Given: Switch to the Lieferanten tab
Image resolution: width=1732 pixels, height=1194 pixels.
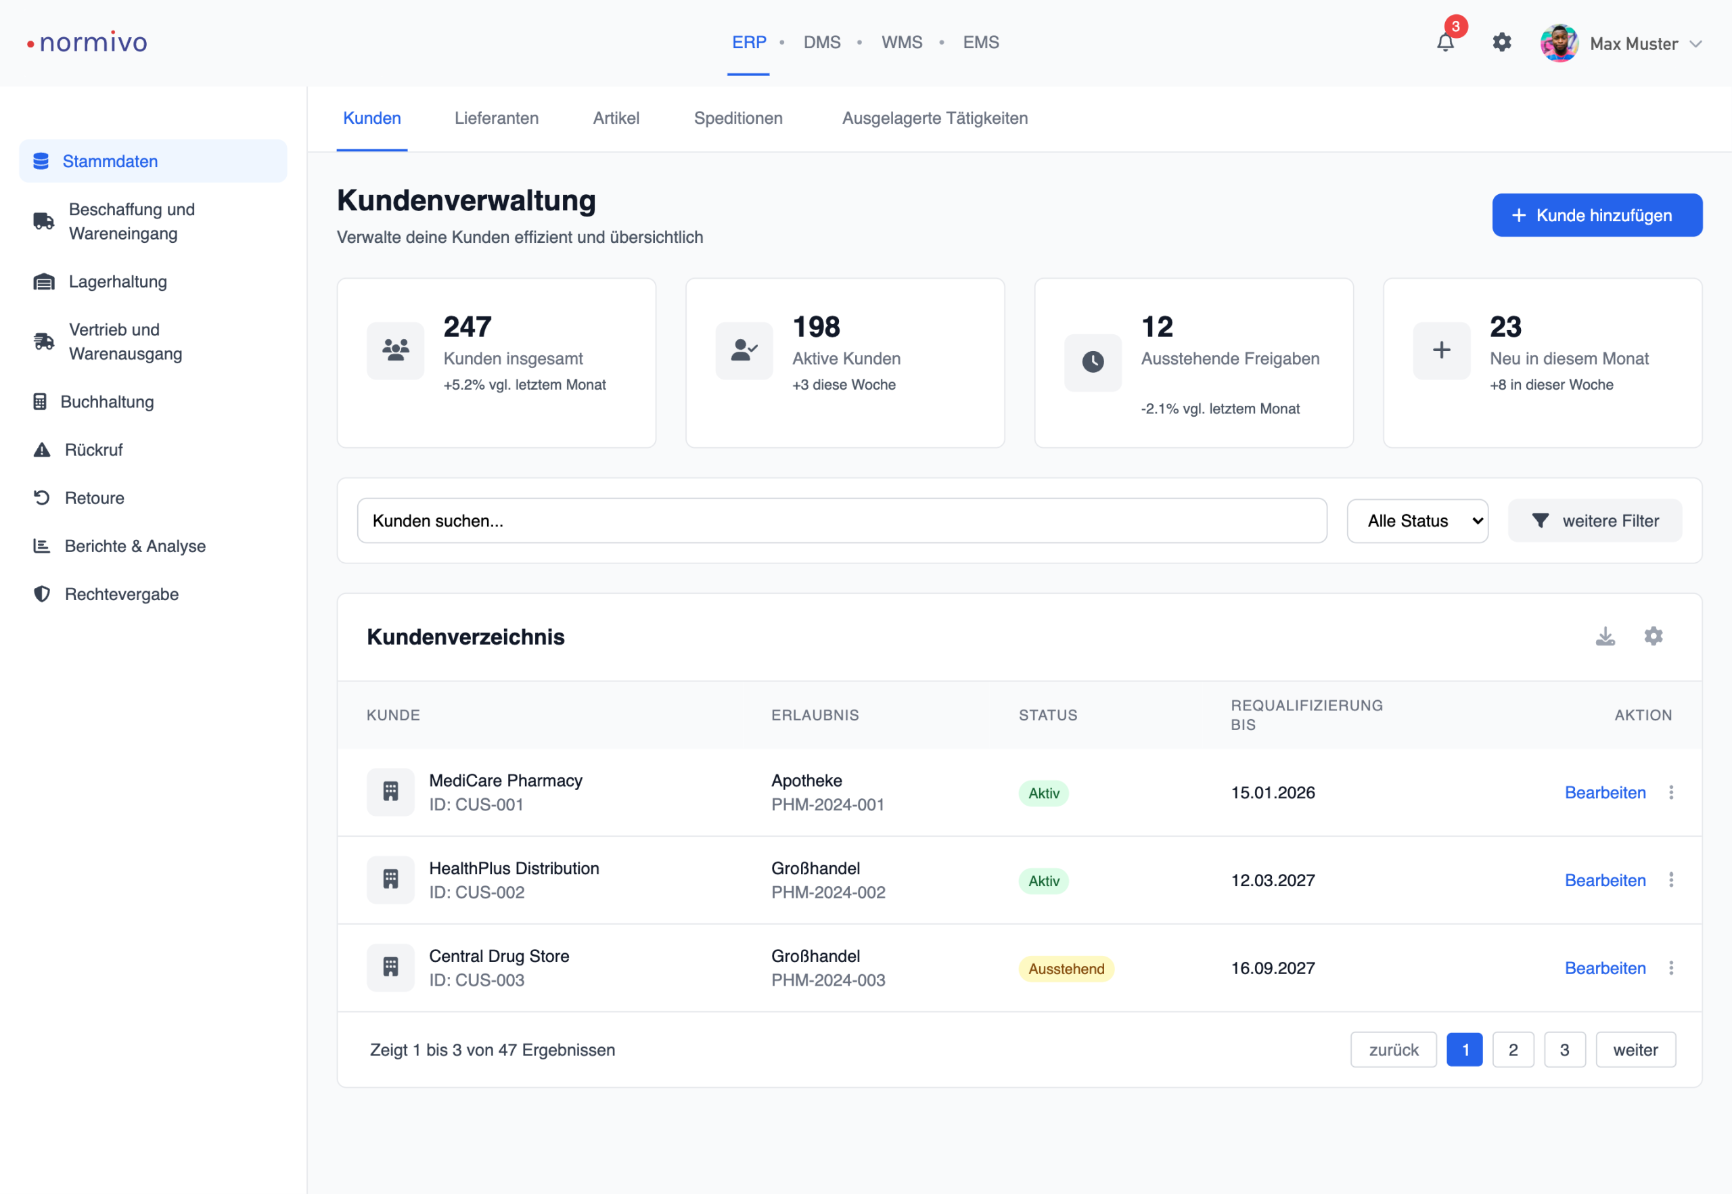Looking at the screenshot, I should coord(496,118).
